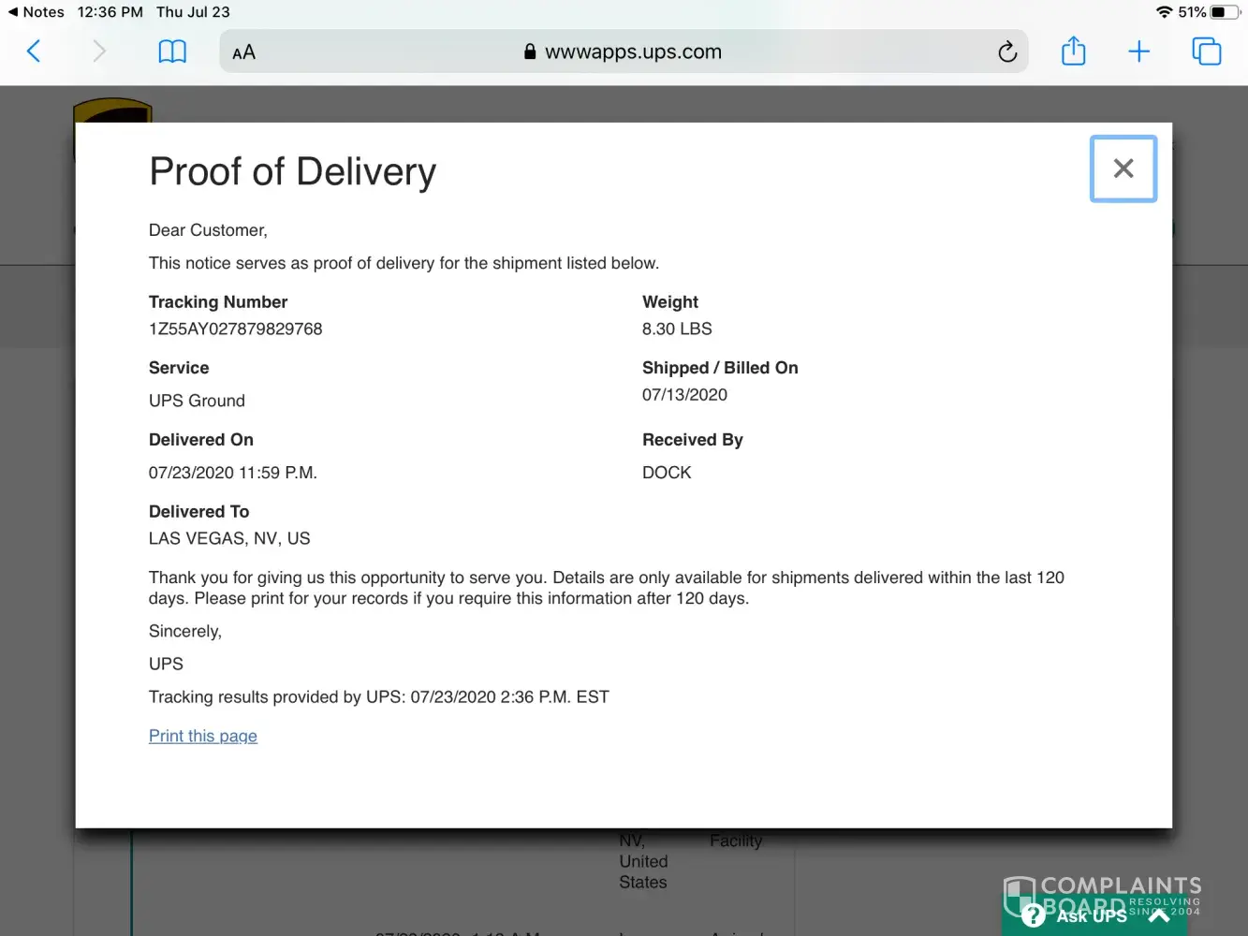This screenshot has width=1248, height=936.
Task: Return to Notes app from status bar
Action: tap(36, 12)
